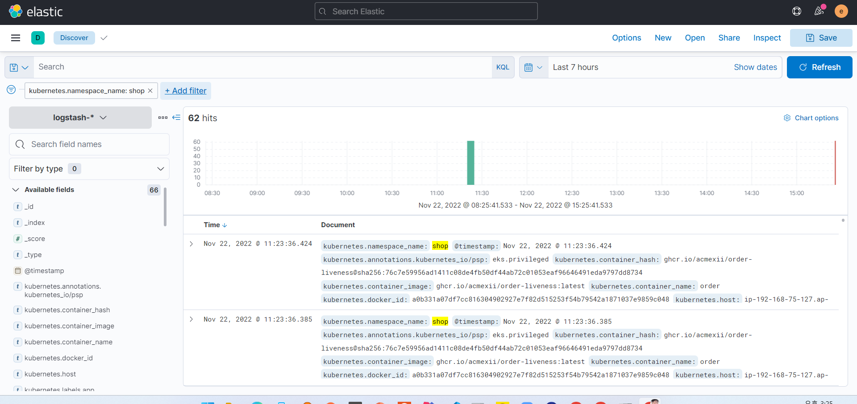Toggle the hamburger navigation menu
This screenshot has width=857, height=404.
(16, 38)
